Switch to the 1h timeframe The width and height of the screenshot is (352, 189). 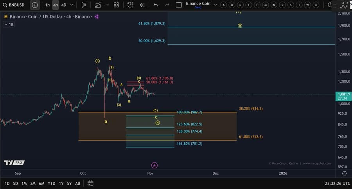[x=47, y=5]
